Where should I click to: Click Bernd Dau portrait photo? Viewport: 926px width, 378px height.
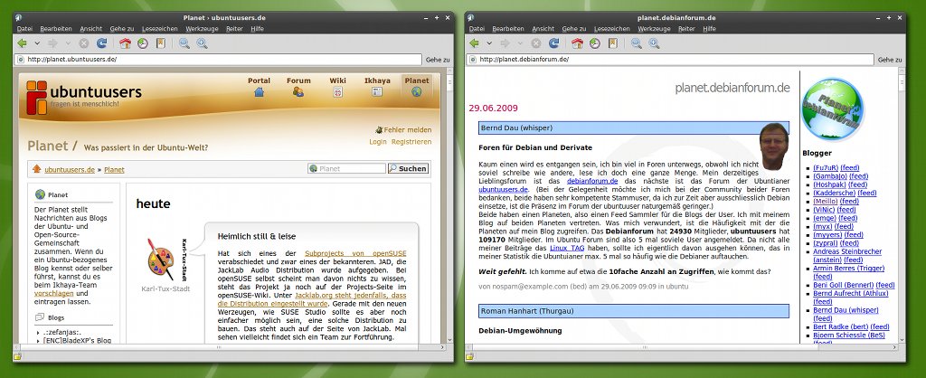[x=774, y=146]
